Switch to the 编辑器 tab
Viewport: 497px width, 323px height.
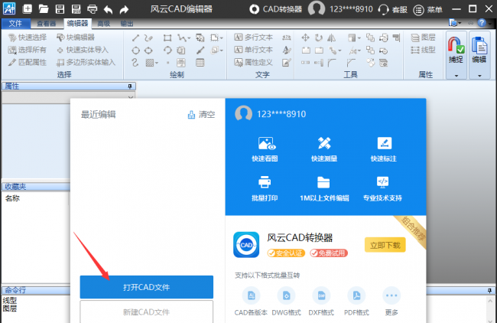pos(77,23)
